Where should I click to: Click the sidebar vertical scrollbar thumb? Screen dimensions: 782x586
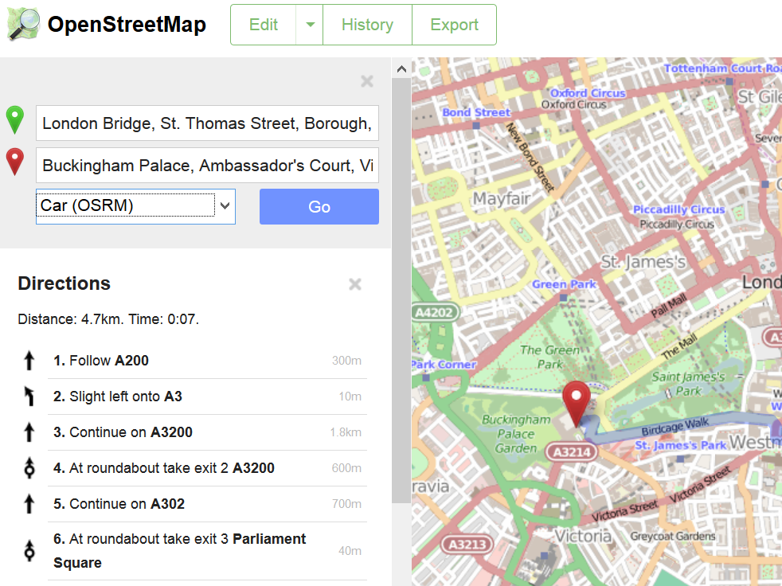click(x=401, y=291)
